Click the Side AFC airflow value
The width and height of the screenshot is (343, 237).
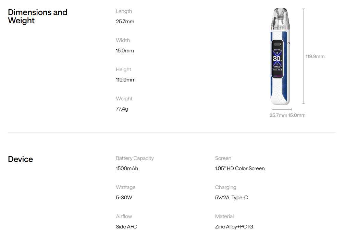pos(126,227)
